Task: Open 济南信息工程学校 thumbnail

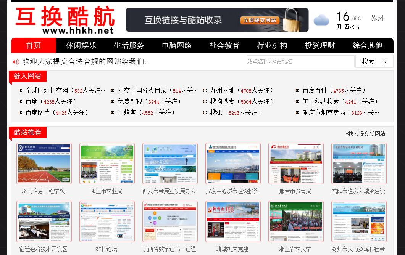Action: click(44, 164)
